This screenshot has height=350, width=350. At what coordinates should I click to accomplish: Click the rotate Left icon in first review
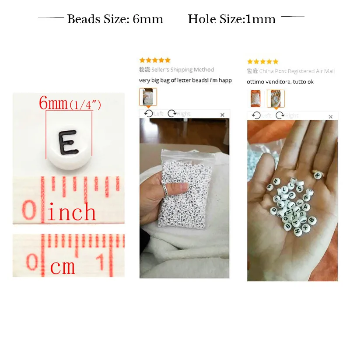point(149,114)
